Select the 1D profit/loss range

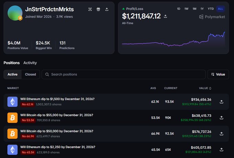[x=179, y=9]
